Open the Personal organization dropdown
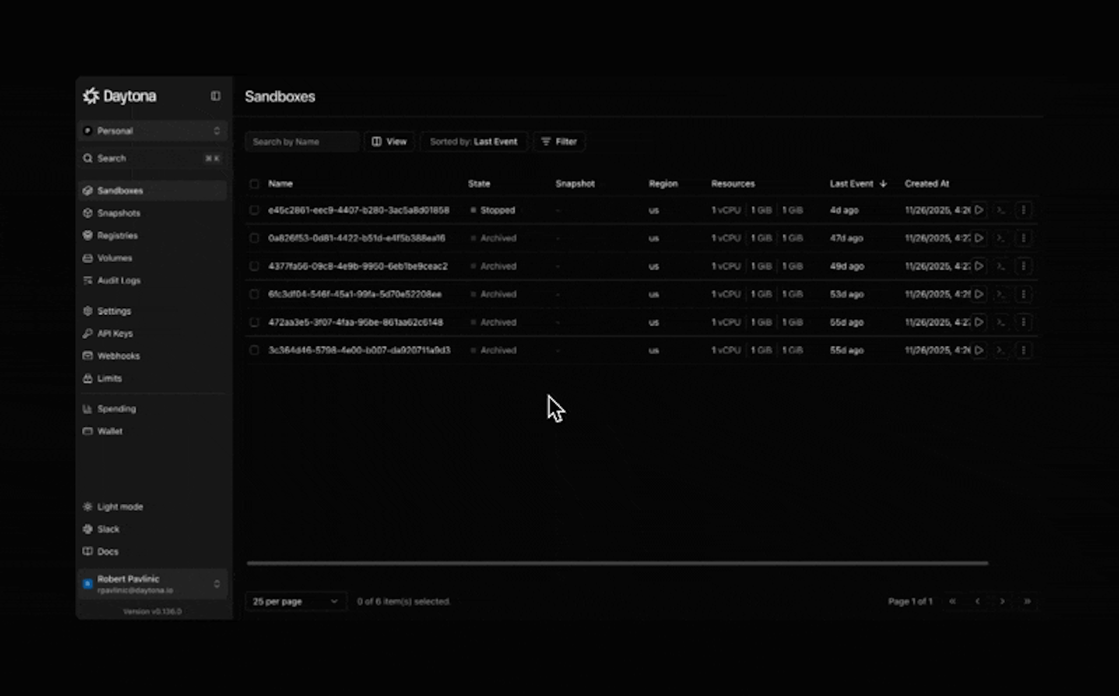The image size is (1119, 696). 153,131
